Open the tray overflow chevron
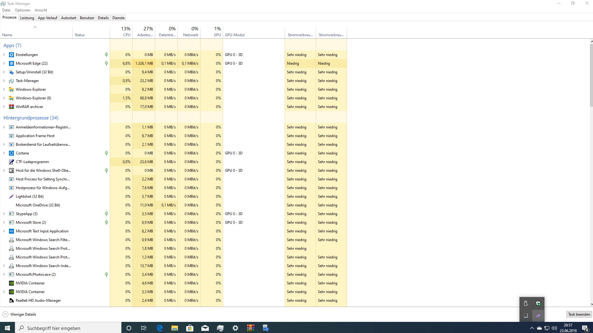The width and height of the screenshot is (593, 333). (x=531, y=328)
